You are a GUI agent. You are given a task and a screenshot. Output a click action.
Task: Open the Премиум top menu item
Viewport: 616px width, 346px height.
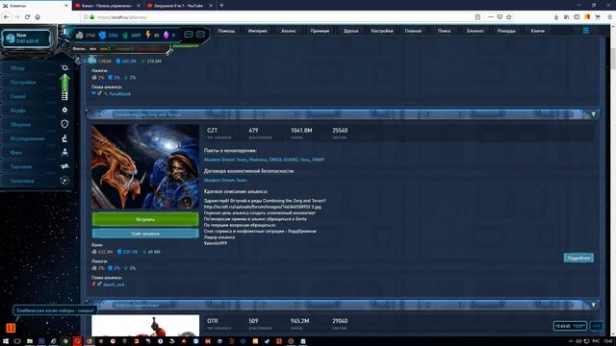[x=320, y=31]
